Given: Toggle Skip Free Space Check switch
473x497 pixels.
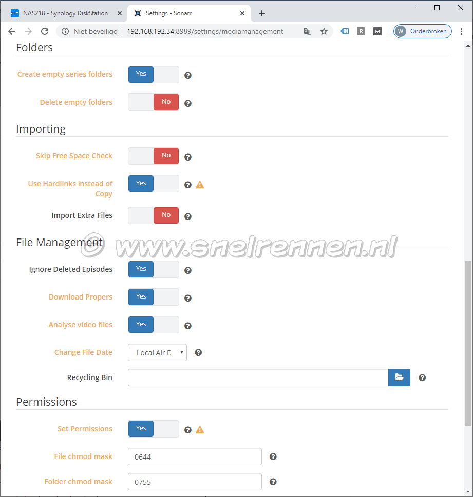Looking at the screenshot, I should coord(154,156).
